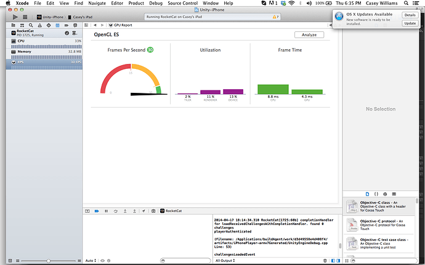Clear the console with trash icon
The image size is (425, 265).
point(325,261)
